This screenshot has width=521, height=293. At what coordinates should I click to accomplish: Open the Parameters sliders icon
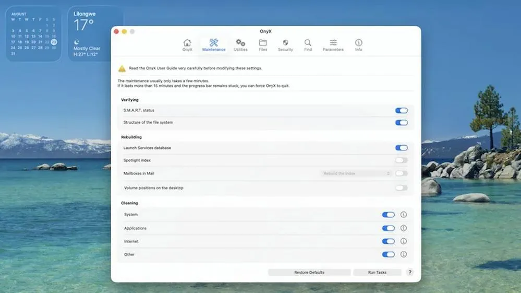[x=333, y=43]
